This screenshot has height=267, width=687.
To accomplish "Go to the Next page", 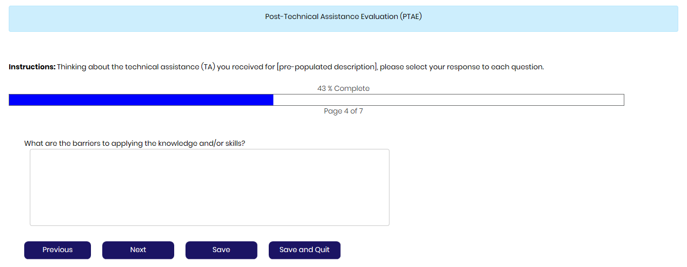I will tap(138, 250).
